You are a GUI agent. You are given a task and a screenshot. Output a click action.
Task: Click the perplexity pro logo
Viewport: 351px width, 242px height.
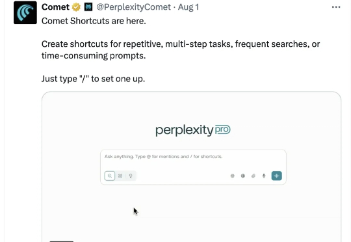point(193,130)
